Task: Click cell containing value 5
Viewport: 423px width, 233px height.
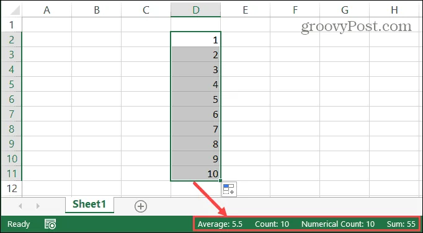Action: click(x=195, y=99)
